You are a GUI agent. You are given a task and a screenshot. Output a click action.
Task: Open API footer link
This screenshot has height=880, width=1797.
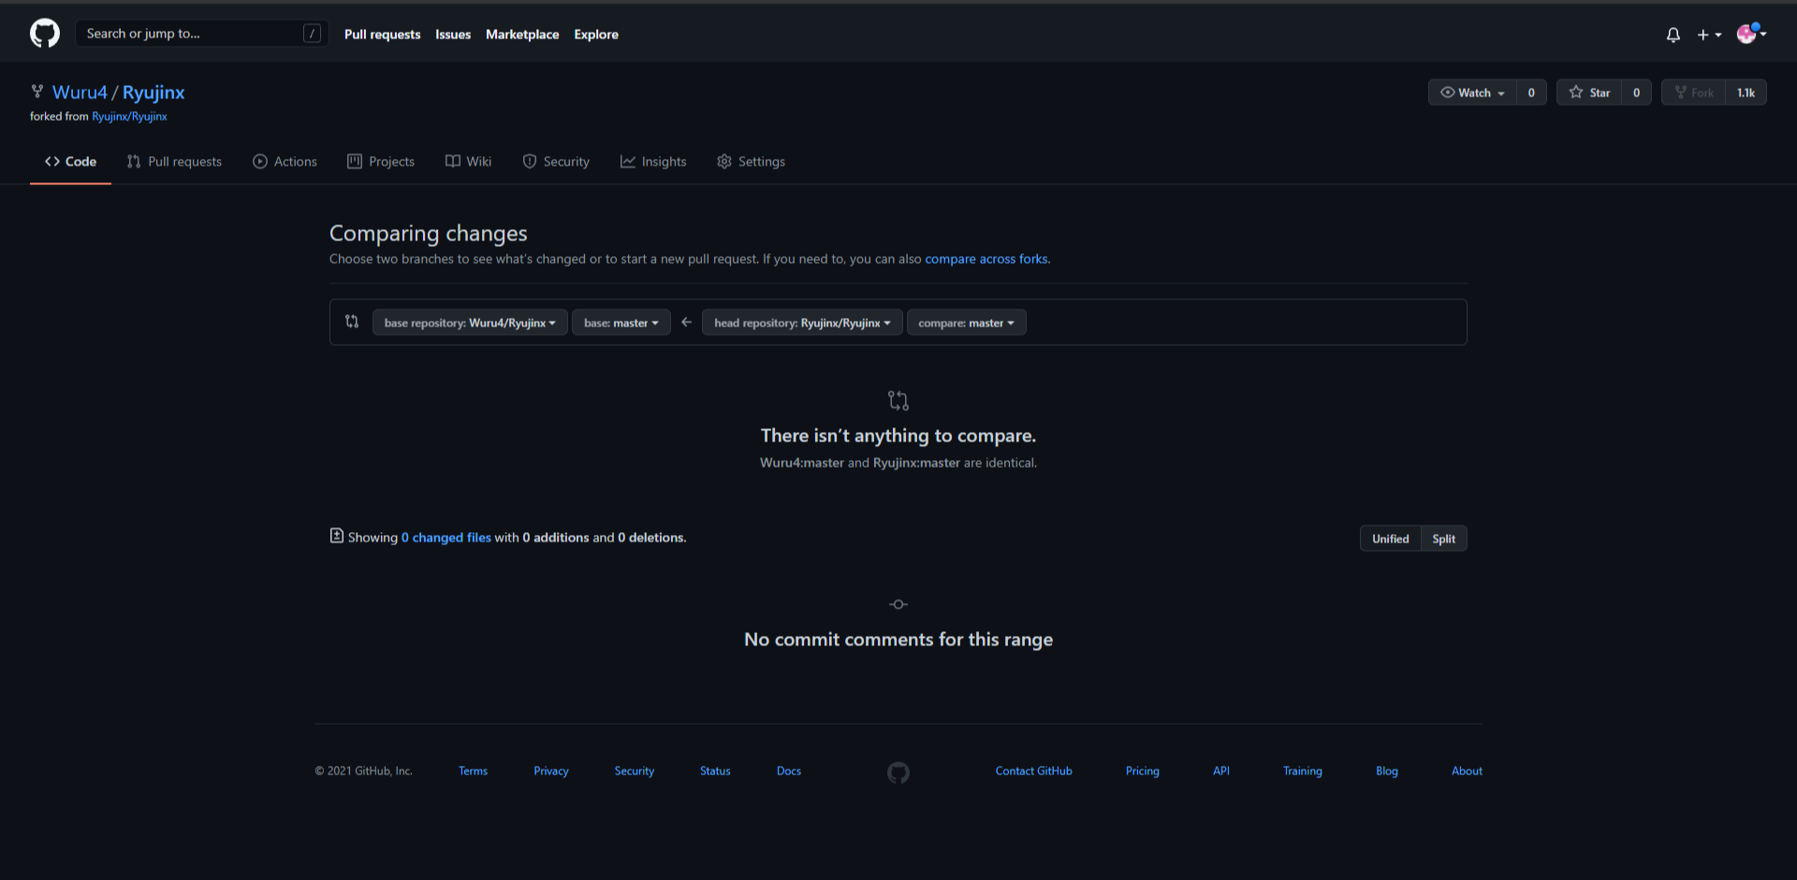(x=1221, y=772)
